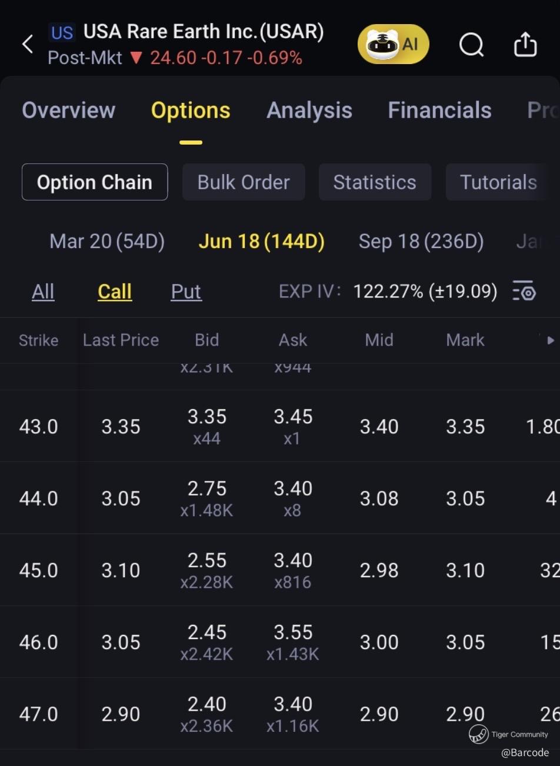Image resolution: width=560 pixels, height=766 pixels.
Task: Switch to the Overview tab
Action: pyautogui.click(x=69, y=111)
